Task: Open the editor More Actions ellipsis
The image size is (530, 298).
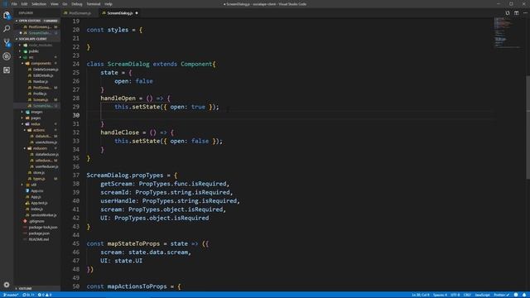Action: [525, 13]
